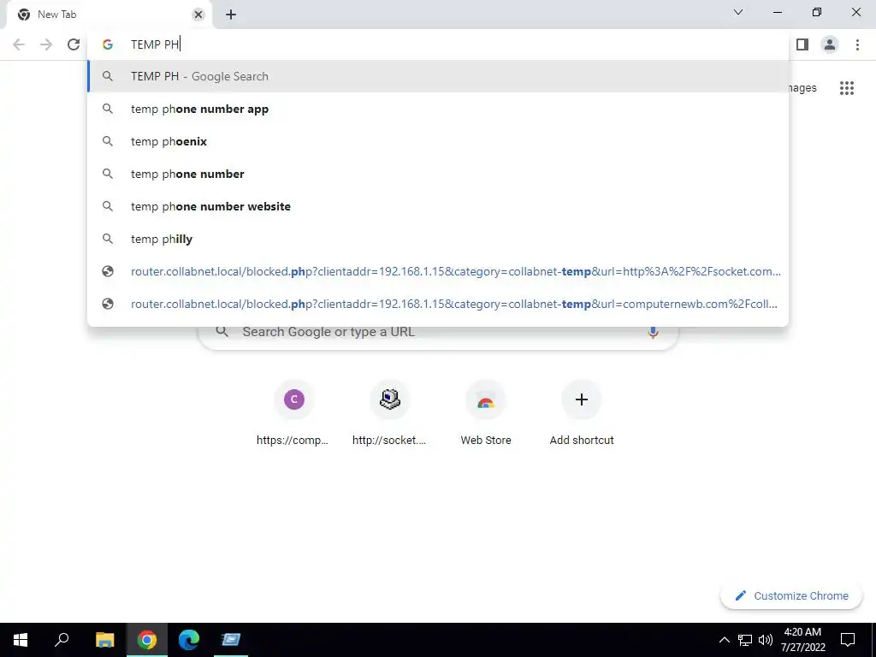
Task: Launch Microsoft Edge from the taskbar
Action: tap(189, 640)
